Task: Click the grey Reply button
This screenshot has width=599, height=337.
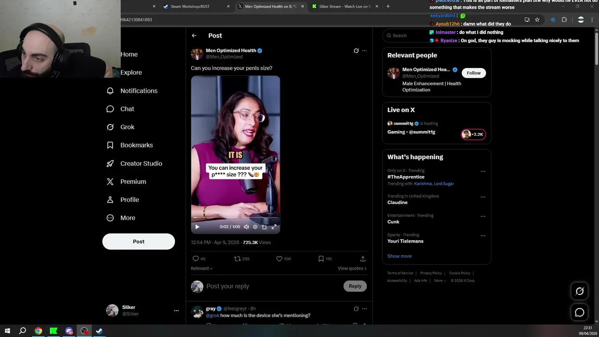Action: pyautogui.click(x=355, y=286)
